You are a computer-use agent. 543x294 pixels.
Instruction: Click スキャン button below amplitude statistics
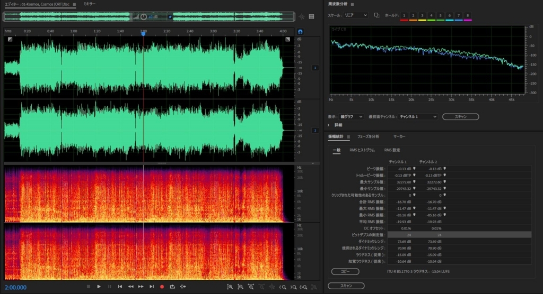pyautogui.click(x=346, y=286)
